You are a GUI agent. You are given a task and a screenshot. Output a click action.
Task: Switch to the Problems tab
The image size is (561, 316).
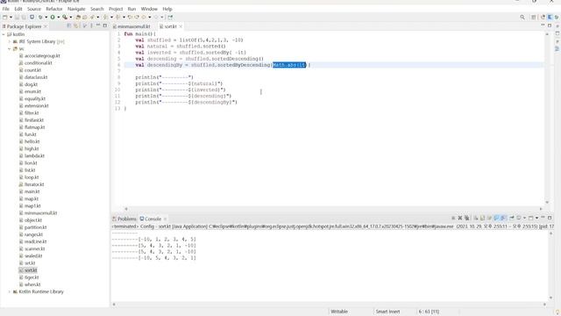coord(124,219)
